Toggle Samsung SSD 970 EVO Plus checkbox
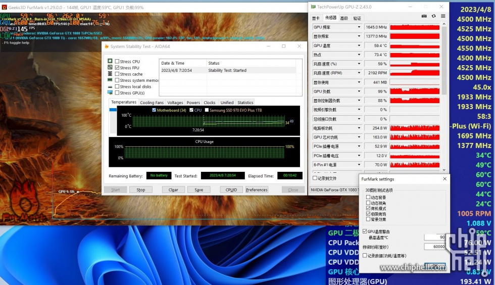The width and height of the screenshot is (495, 285). (x=207, y=110)
